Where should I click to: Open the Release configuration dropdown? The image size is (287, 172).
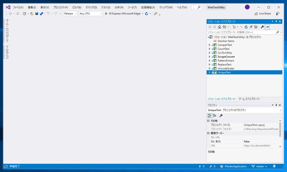[70, 14]
